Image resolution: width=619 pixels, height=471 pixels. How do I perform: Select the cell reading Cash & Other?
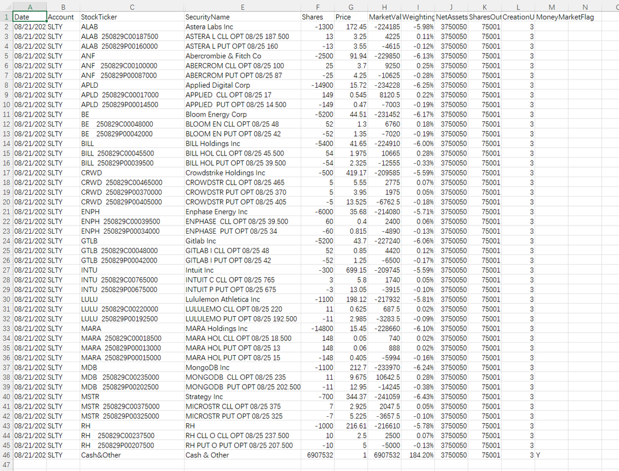pos(242,455)
